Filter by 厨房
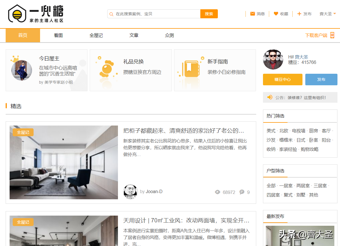This screenshot has width=340, height=246. (313, 131)
